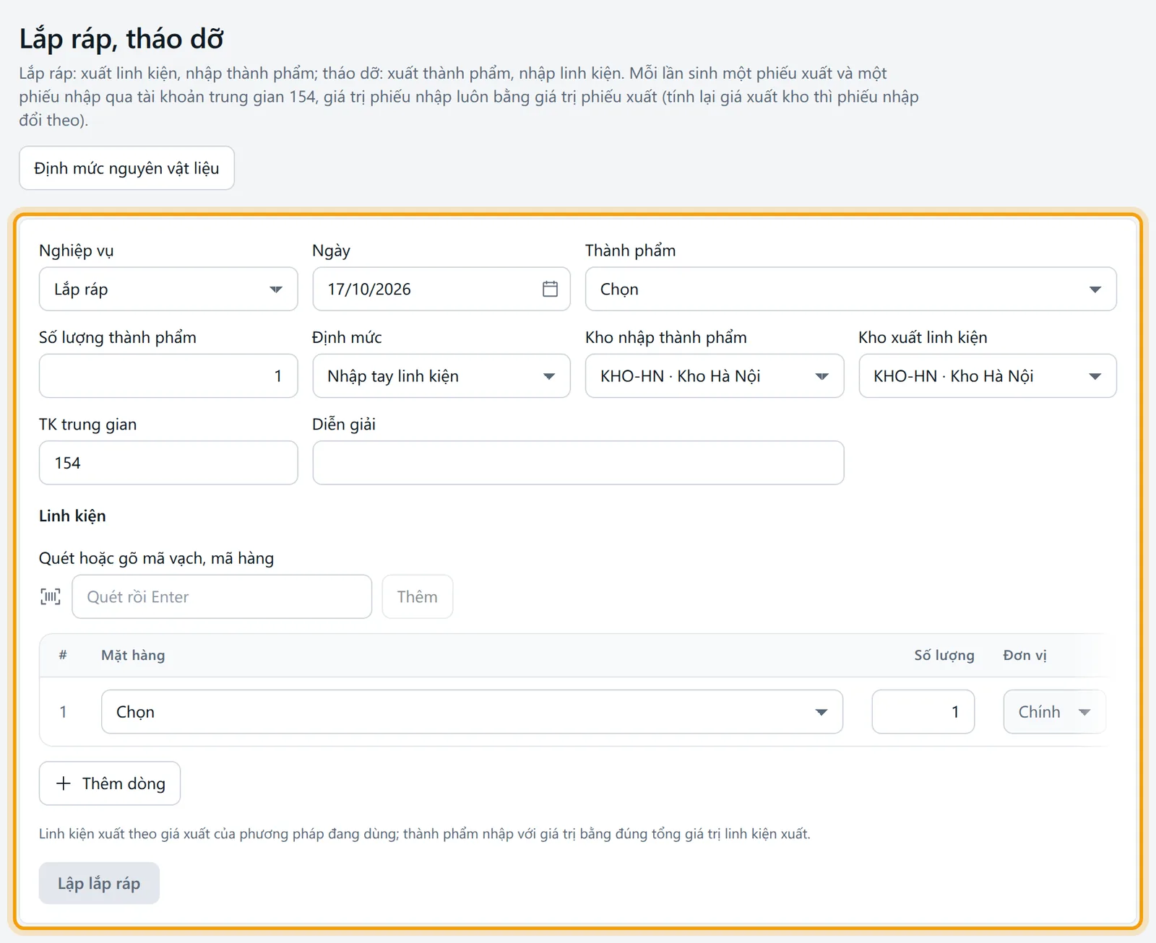Click the plus icon in Thêm dòng
The height and width of the screenshot is (943, 1156).
(x=64, y=783)
